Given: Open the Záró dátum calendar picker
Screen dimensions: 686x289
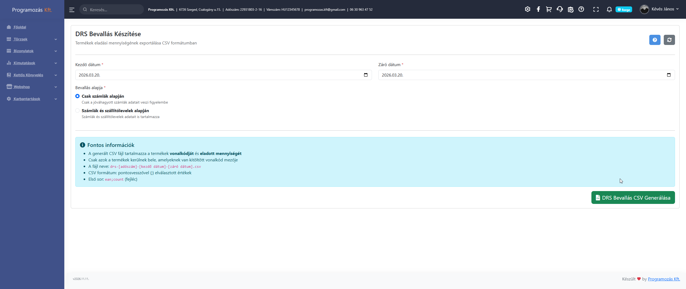Looking at the screenshot, I should pyautogui.click(x=669, y=75).
